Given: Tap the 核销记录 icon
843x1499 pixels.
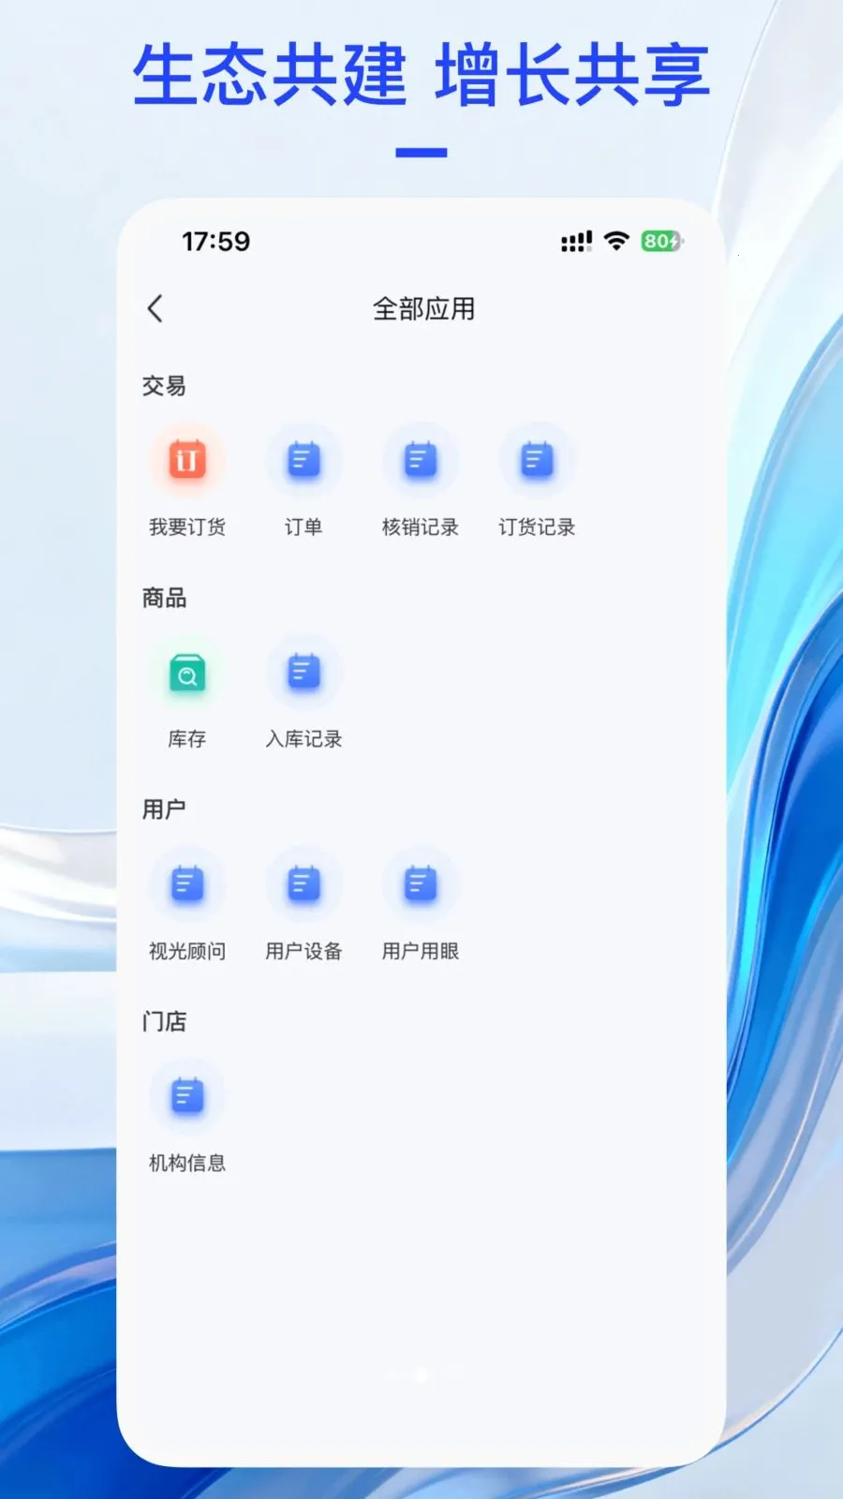Looking at the screenshot, I should (420, 461).
